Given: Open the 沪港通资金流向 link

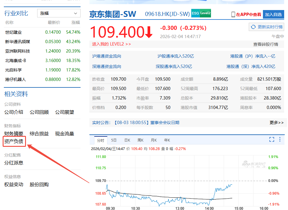Looking at the screenshot, I should click(x=107, y=56).
